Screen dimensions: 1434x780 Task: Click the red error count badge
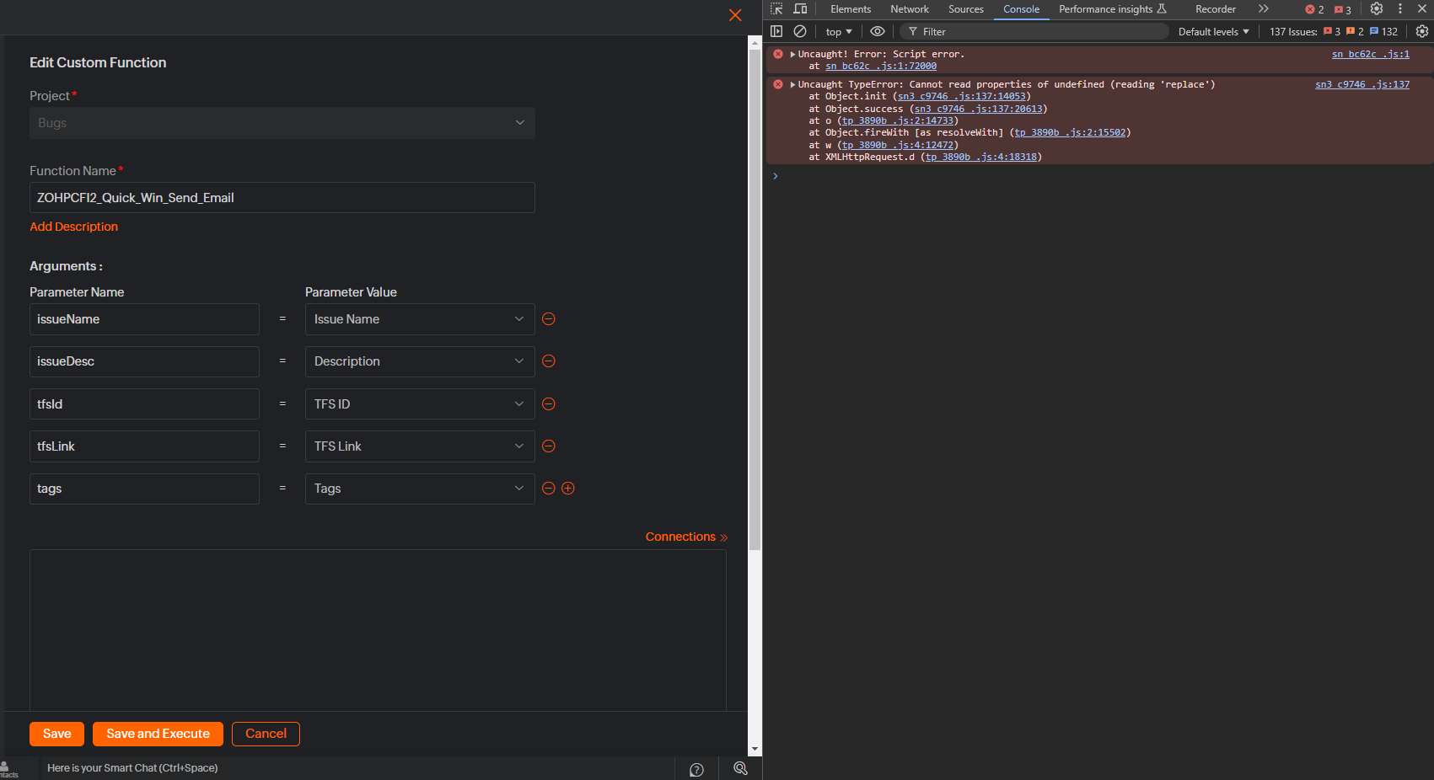point(1314,10)
